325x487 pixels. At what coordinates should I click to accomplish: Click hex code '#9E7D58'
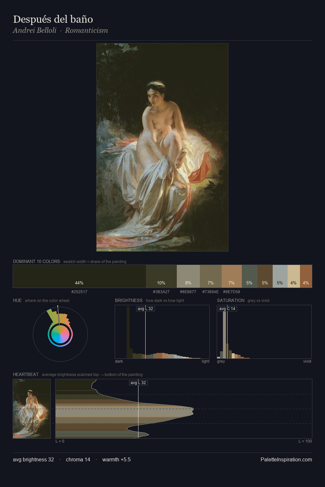click(x=231, y=292)
